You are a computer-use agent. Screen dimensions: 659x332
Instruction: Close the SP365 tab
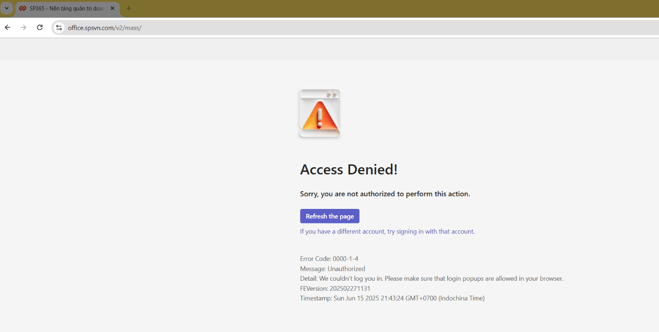(113, 8)
